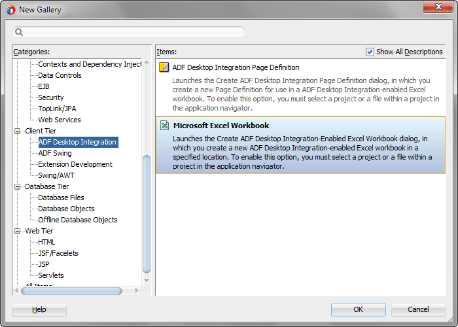Click the categories scroll up arrow
The image size is (458, 327).
(x=147, y=63)
